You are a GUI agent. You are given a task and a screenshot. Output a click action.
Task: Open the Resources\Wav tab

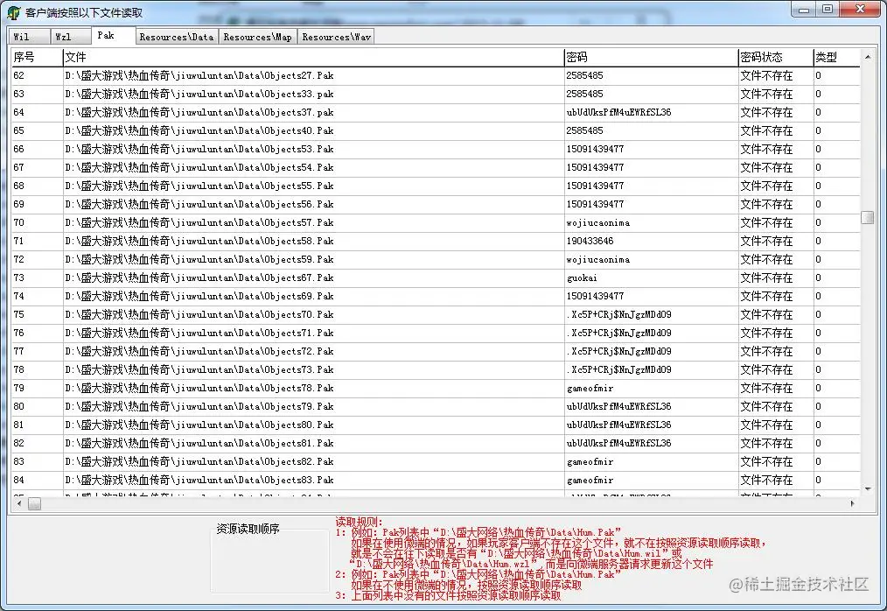pyautogui.click(x=336, y=37)
